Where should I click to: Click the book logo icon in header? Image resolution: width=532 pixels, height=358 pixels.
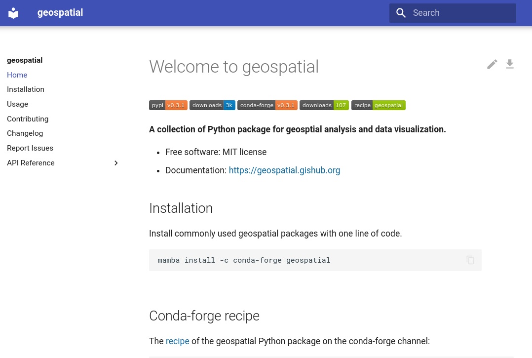coord(13,13)
